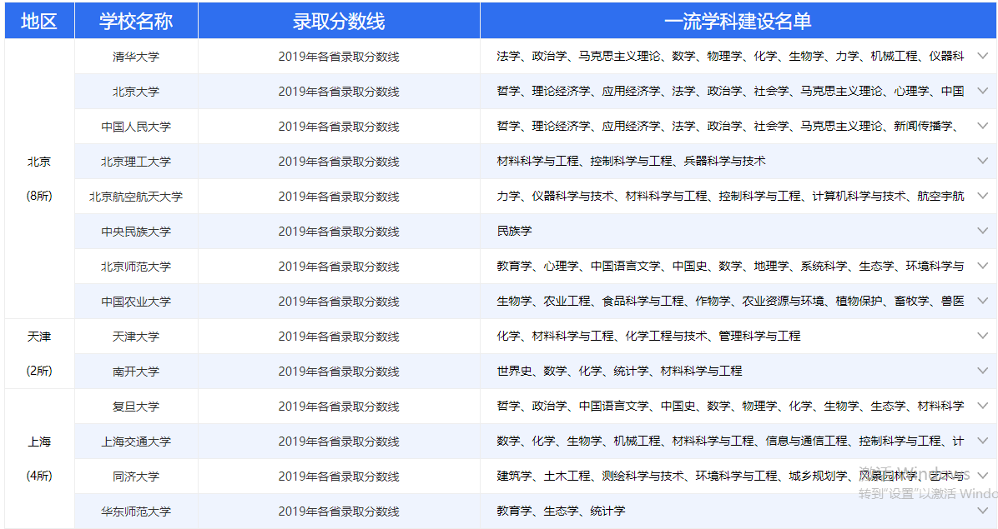Click the school name 同济大学

[135, 476]
